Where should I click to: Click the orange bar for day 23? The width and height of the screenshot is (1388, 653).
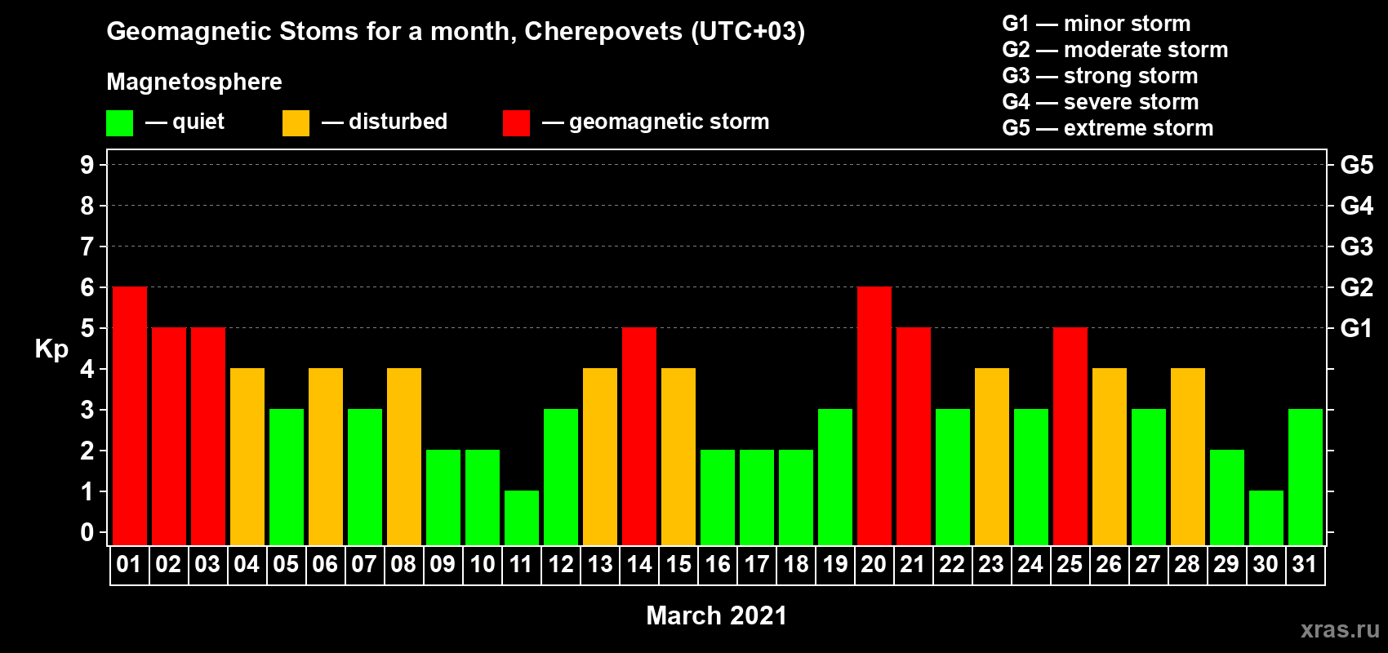click(x=992, y=457)
